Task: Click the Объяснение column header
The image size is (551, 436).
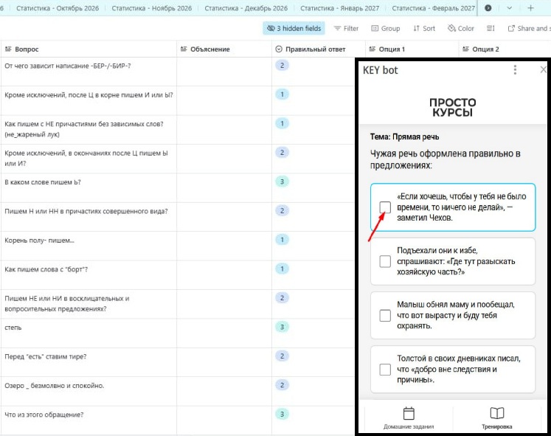Action: pyautogui.click(x=224, y=49)
